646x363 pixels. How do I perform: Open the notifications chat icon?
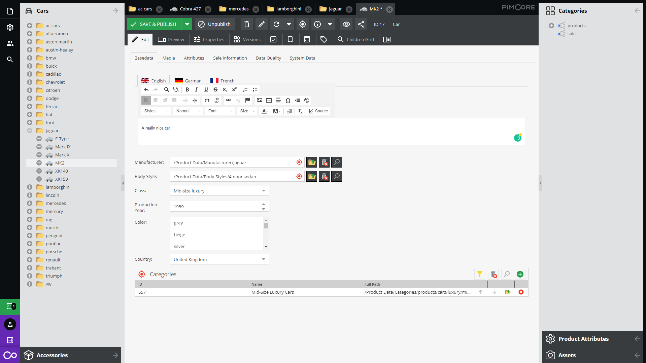point(10,306)
